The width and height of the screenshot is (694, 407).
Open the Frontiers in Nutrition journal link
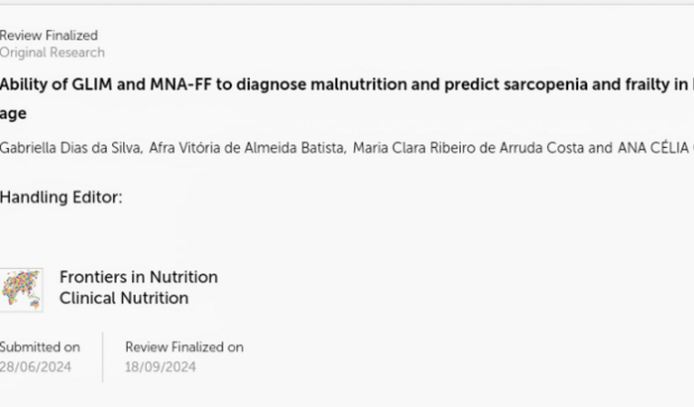tap(139, 277)
